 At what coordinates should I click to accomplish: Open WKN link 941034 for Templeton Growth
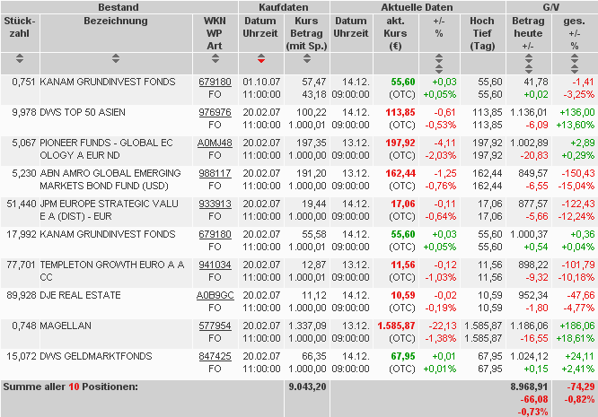click(x=215, y=265)
